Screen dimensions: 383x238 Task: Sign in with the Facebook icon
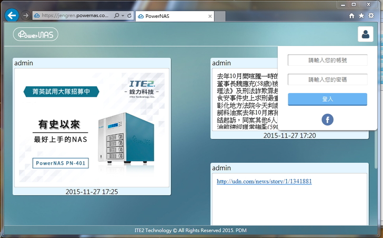328,120
